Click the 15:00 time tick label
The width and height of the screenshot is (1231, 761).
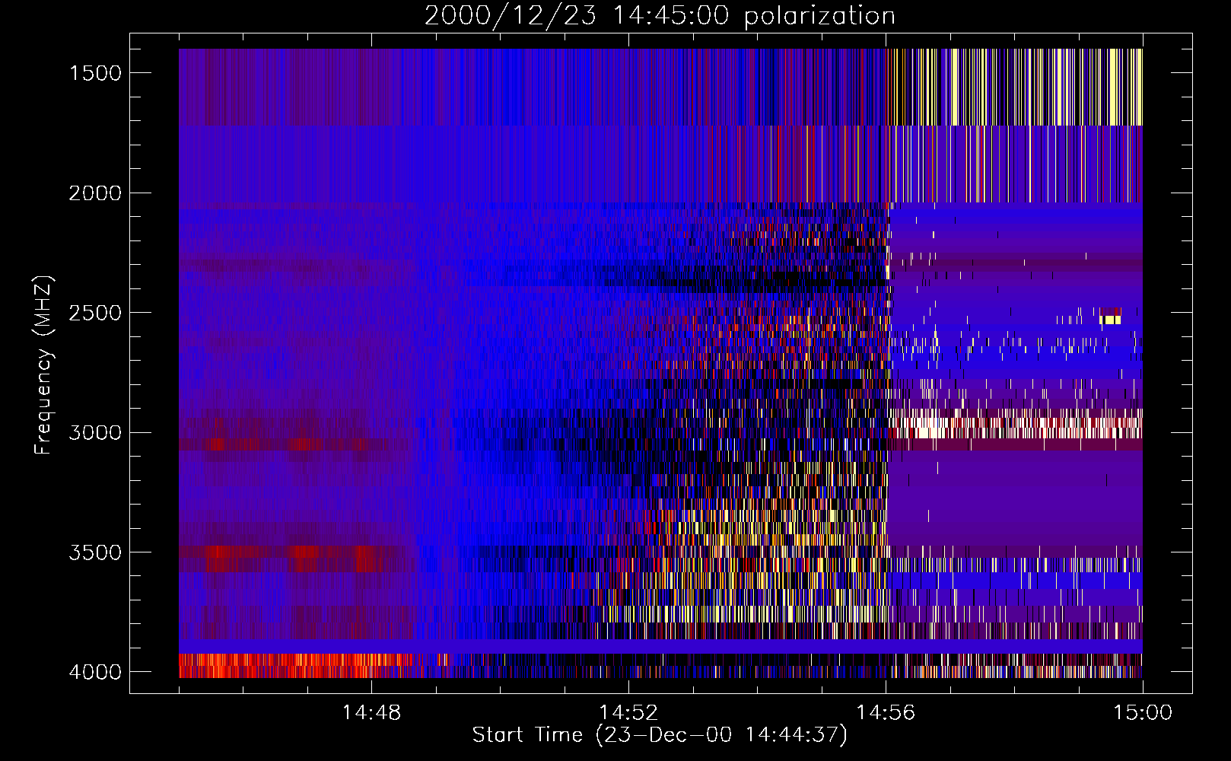pyautogui.click(x=1143, y=713)
